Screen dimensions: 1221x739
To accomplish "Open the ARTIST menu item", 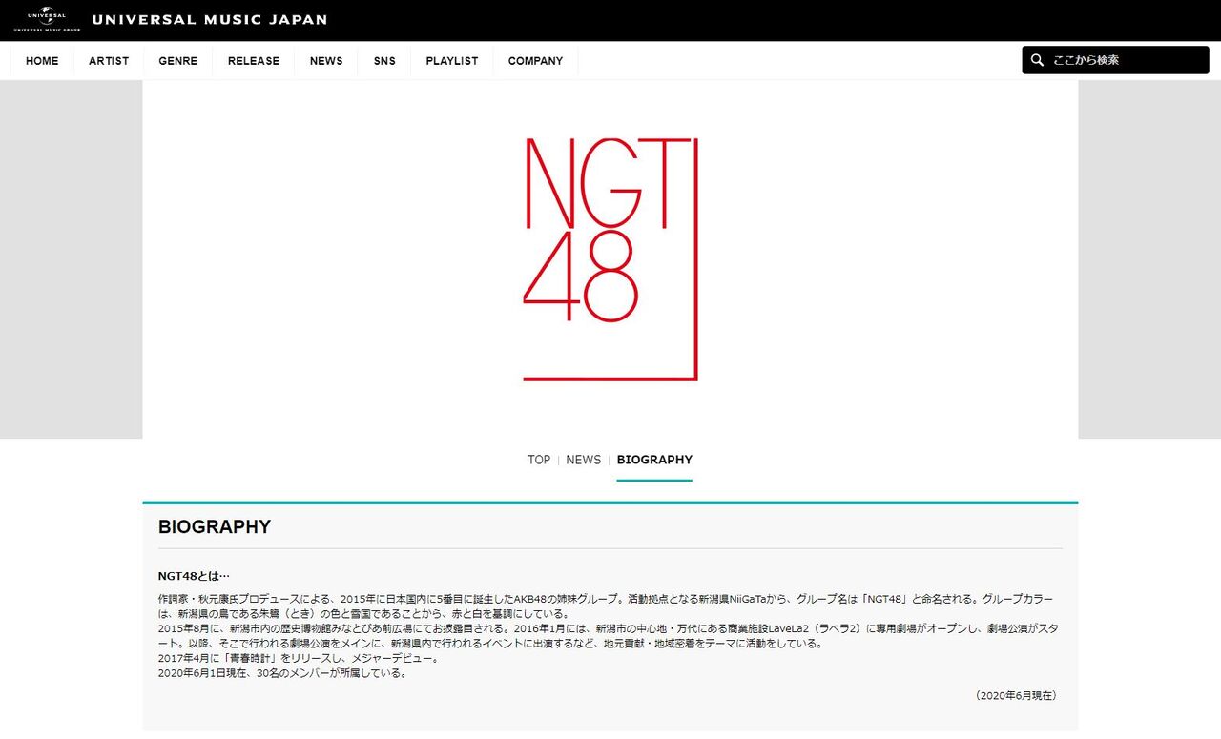I will pyautogui.click(x=109, y=61).
